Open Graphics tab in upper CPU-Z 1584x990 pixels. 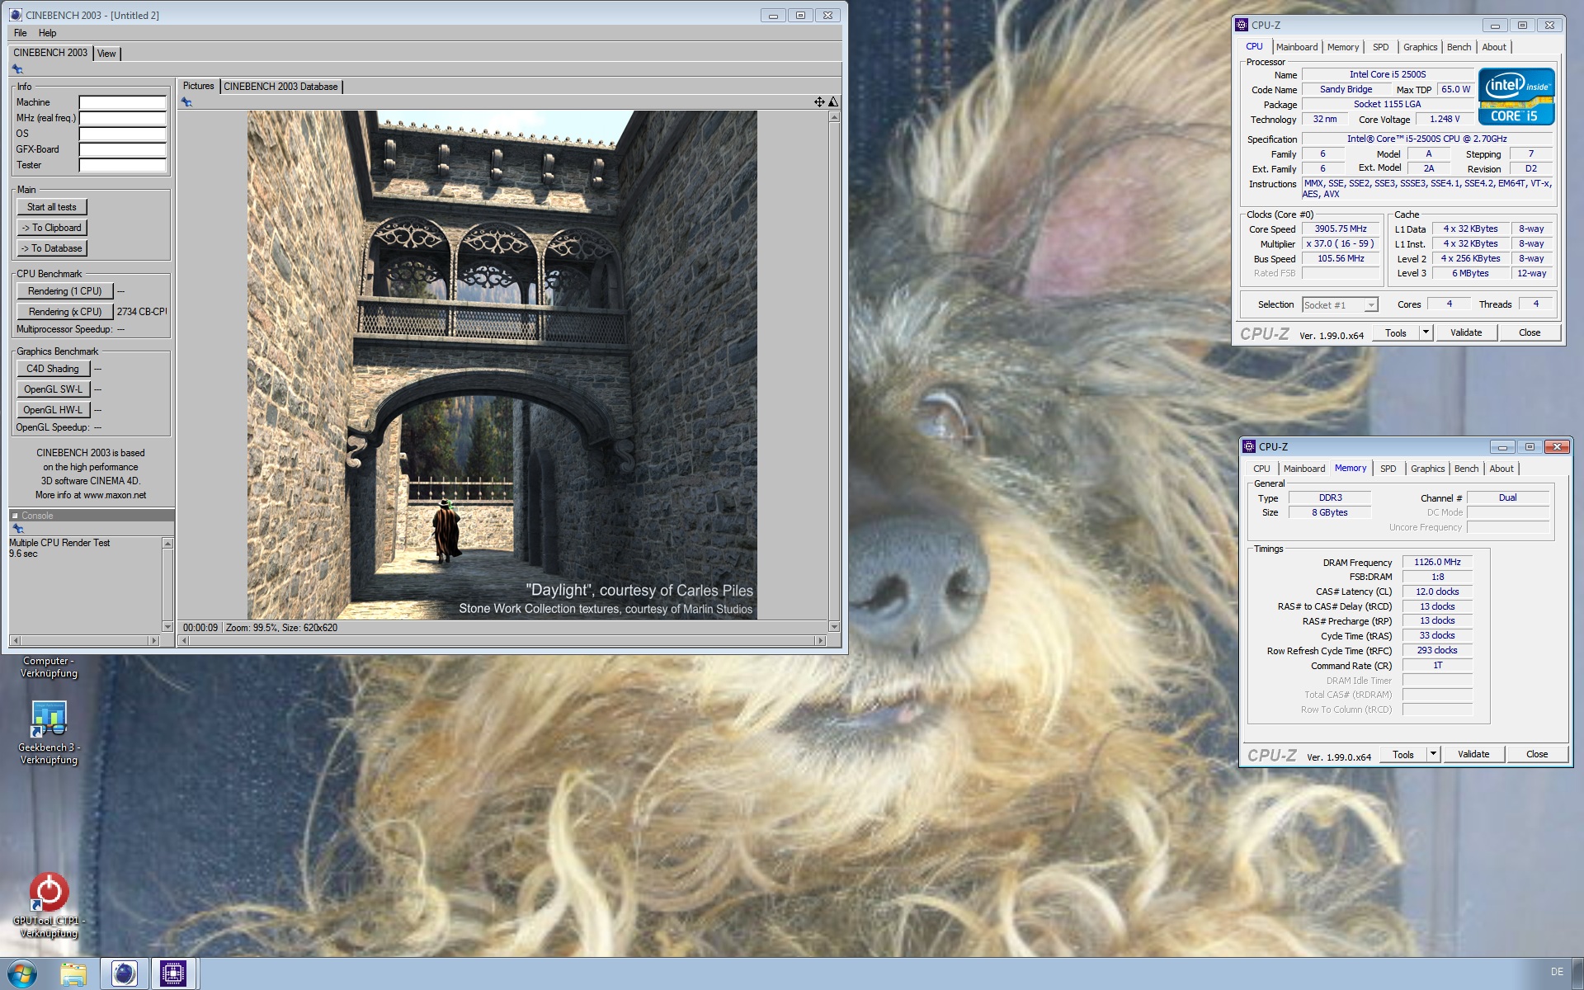(x=1421, y=47)
